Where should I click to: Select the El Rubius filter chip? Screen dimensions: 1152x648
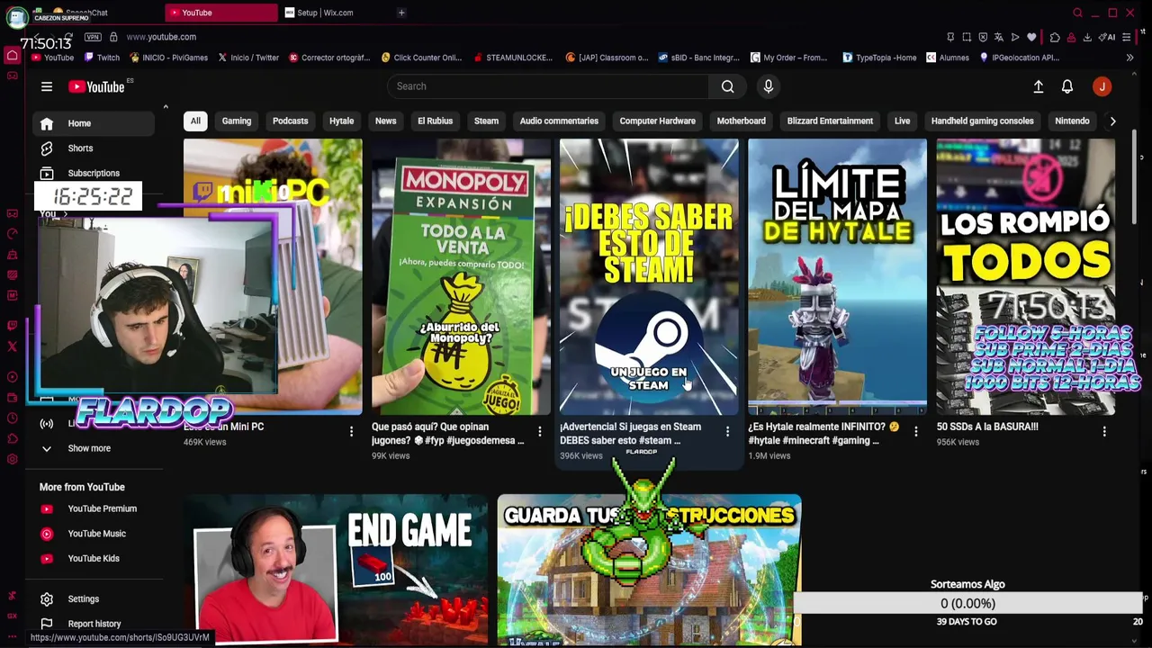click(435, 121)
